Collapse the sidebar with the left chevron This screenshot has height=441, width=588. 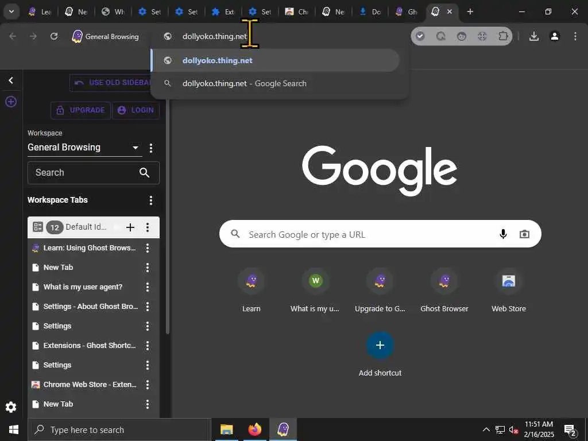click(x=11, y=80)
